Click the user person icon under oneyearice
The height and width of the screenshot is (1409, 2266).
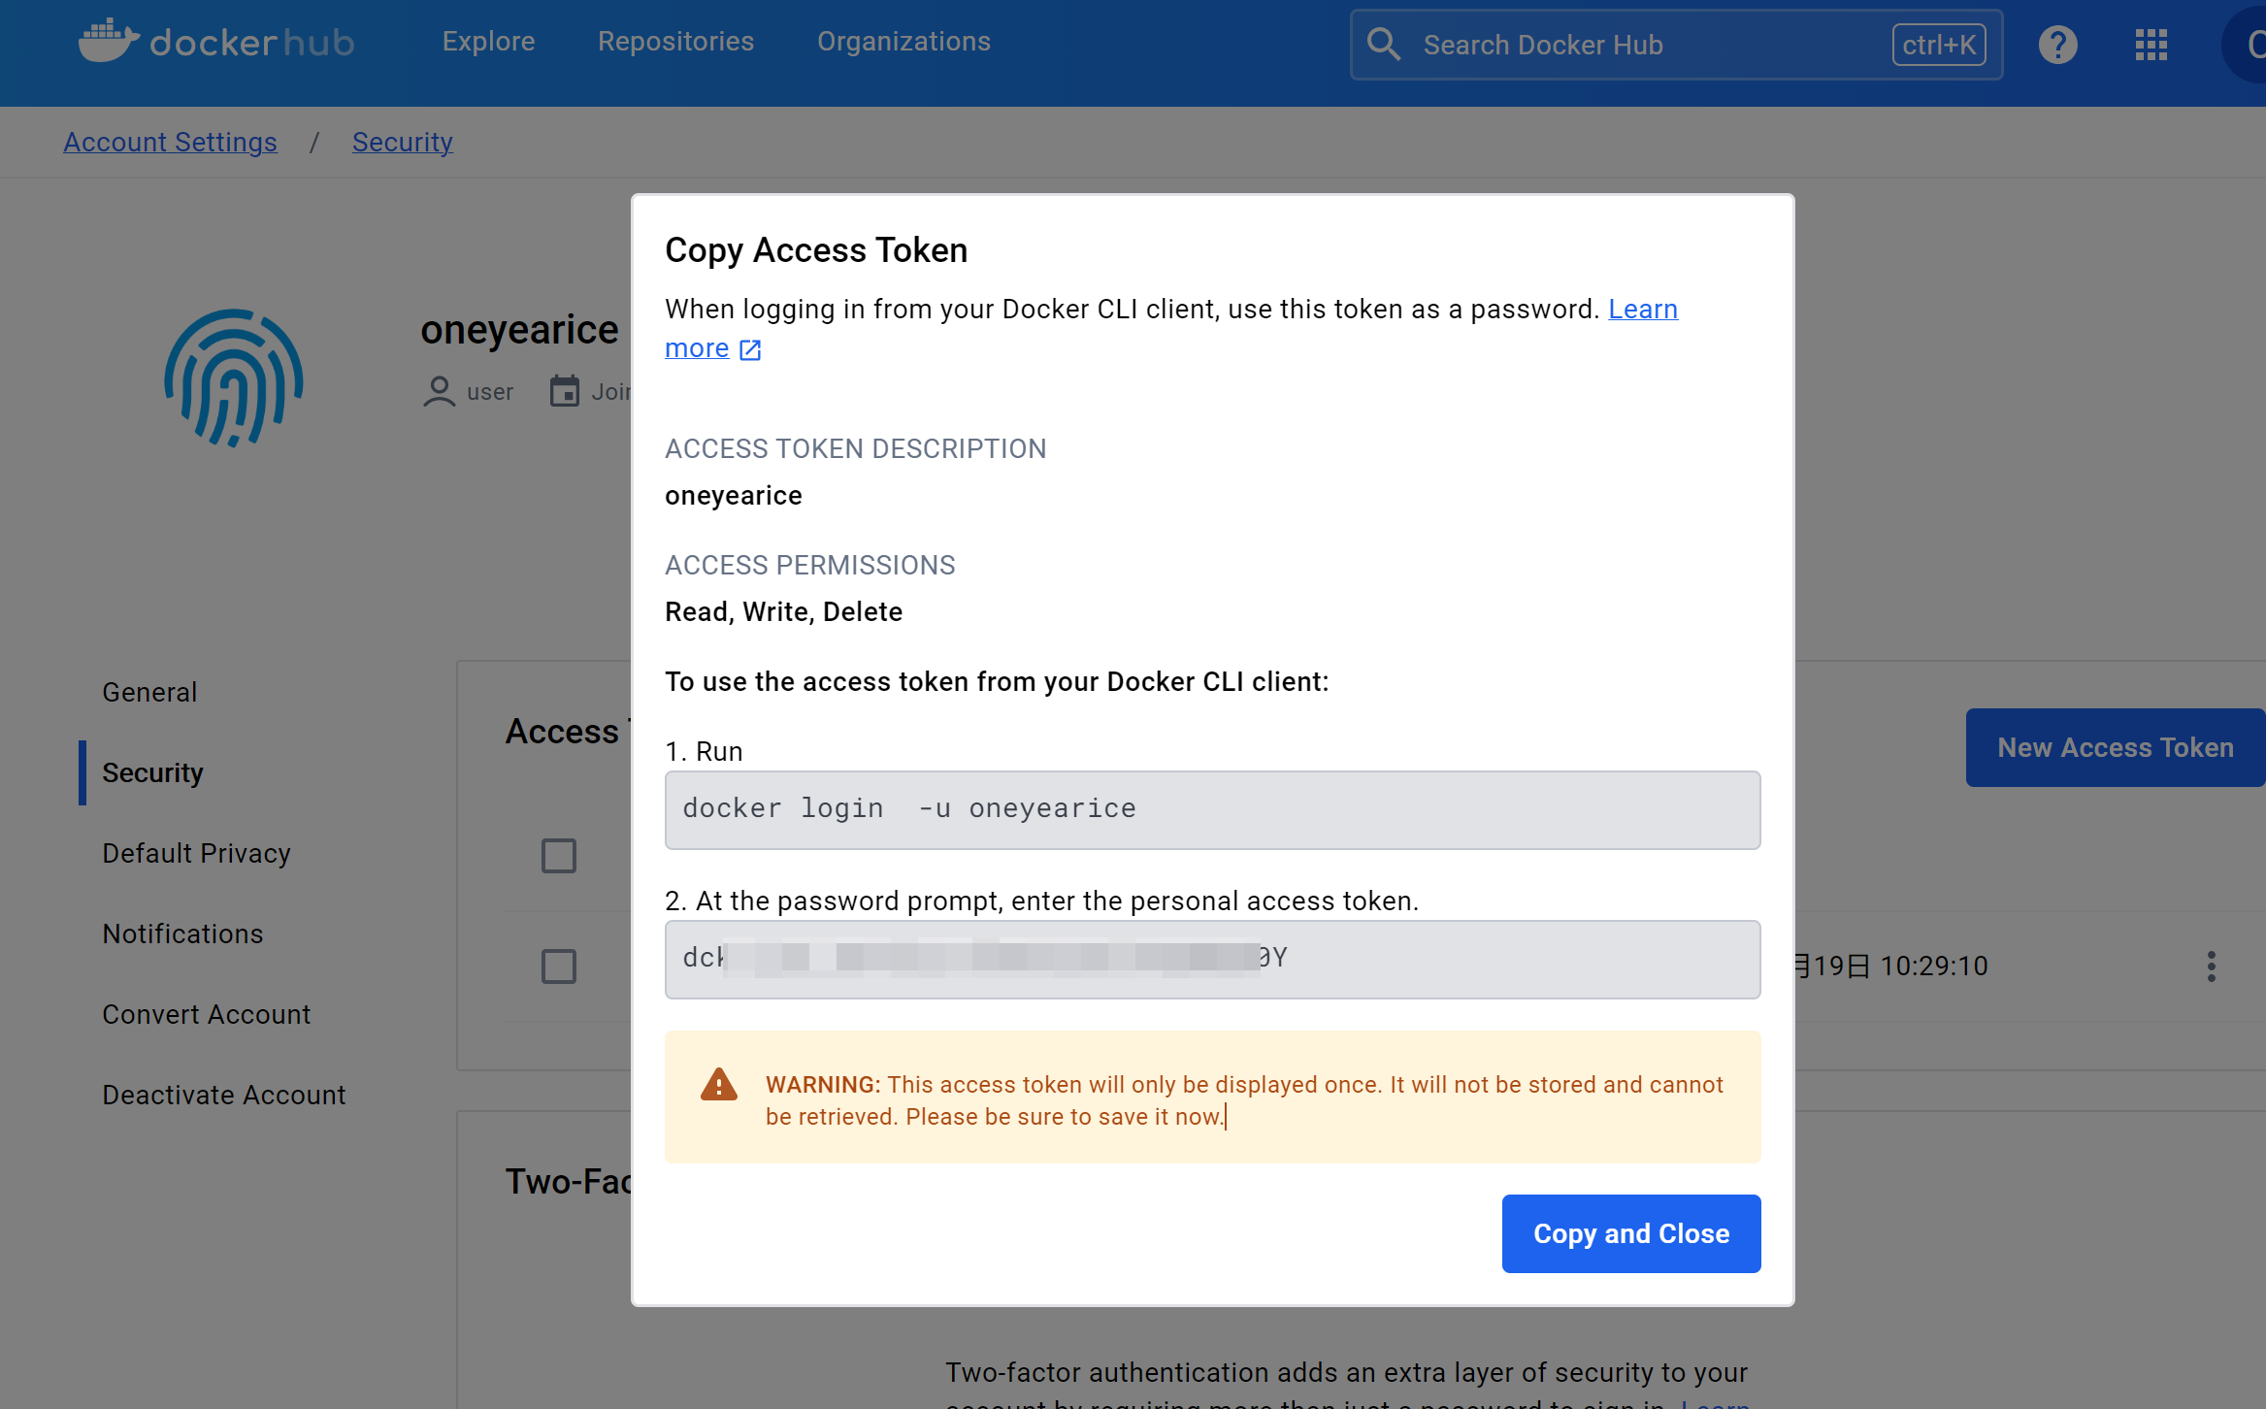pos(439,392)
